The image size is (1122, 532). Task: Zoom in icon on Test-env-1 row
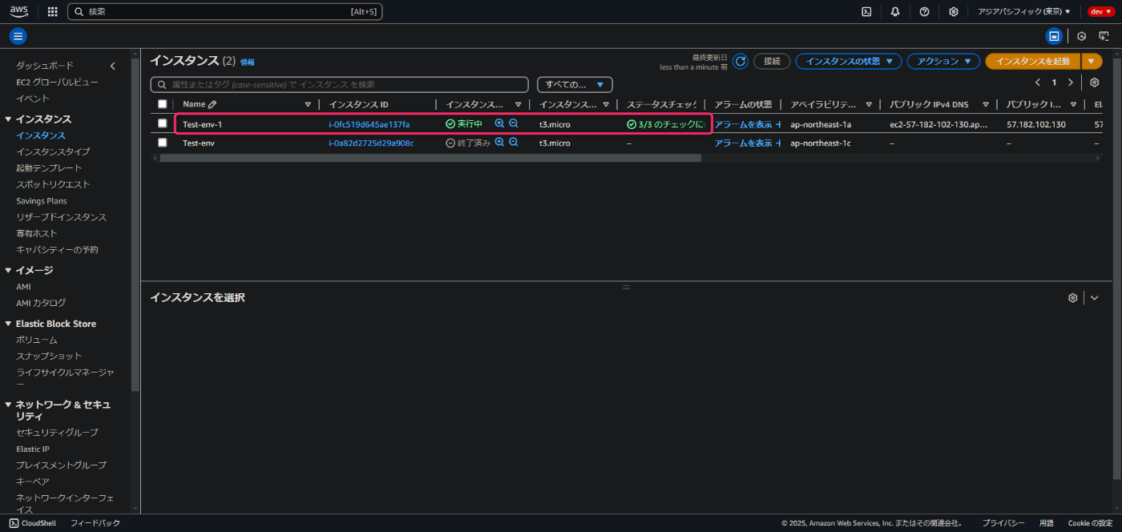pyautogui.click(x=499, y=123)
